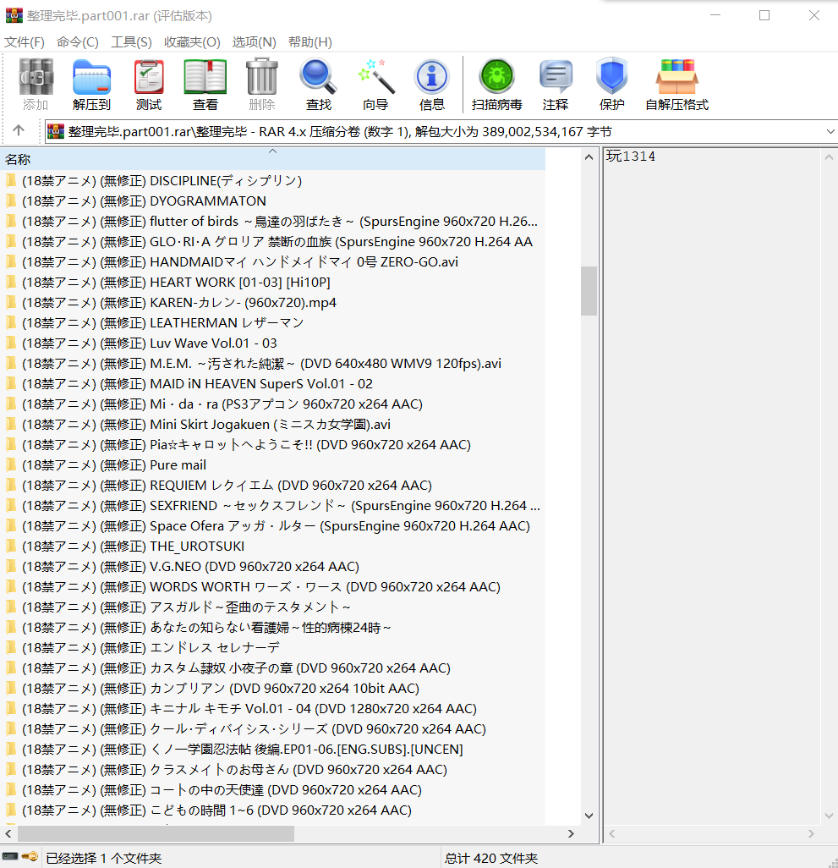838x868 pixels.
Task: Open the Favorites (收藏夹) menu
Action: tap(192, 42)
